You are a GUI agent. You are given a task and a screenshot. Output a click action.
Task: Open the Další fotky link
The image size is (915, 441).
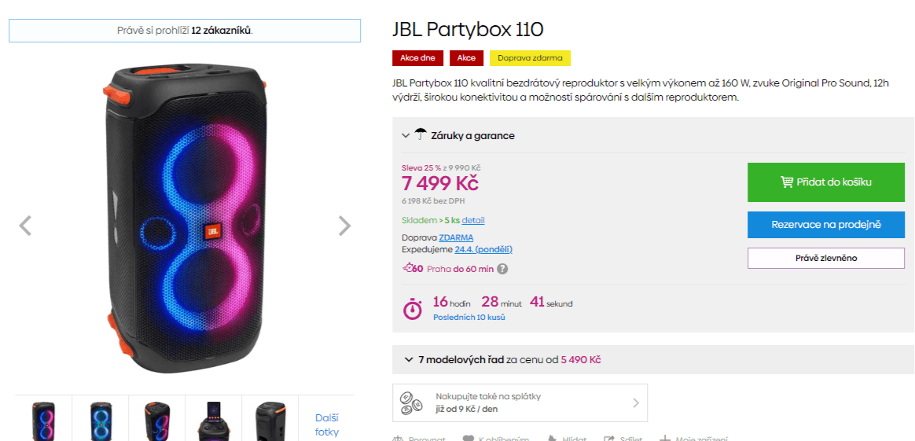tap(326, 424)
